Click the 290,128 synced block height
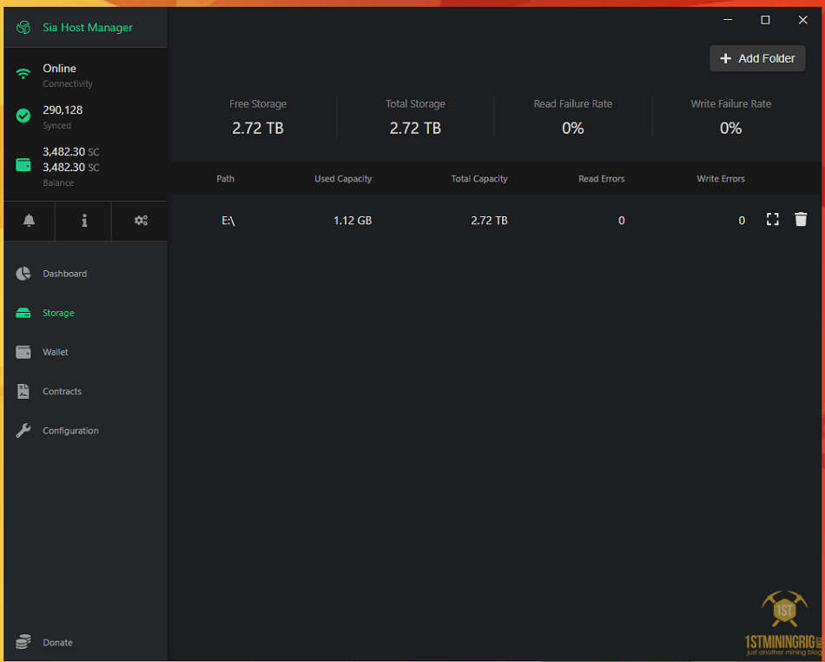 tap(63, 110)
